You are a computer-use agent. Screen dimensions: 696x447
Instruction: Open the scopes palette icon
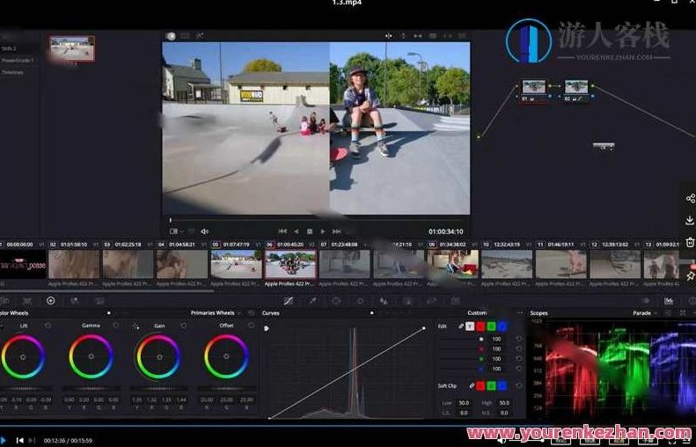(669, 301)
